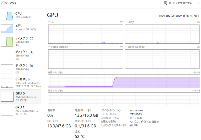The width and height of the screenshot is (201, 140).
Task: Select GPU 0 NVIDIA GeForce entry
Action: pyautogui.click(x=20, y=97)
